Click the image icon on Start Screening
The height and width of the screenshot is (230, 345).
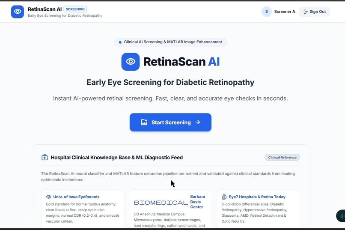coord(144,122)
